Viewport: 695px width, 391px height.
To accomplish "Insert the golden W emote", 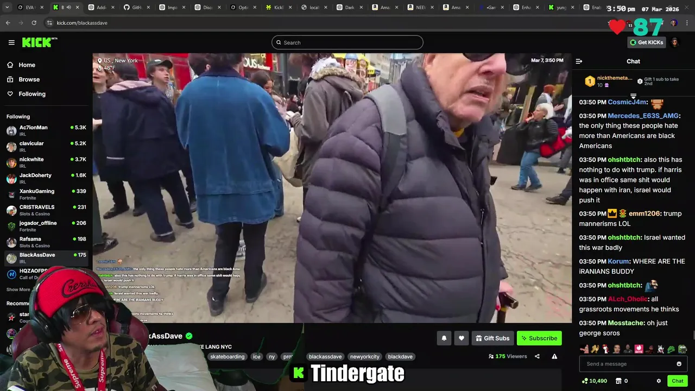I will (595, 349).
